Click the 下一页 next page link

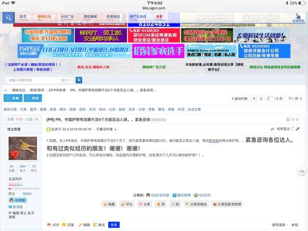tap(293, 99)
